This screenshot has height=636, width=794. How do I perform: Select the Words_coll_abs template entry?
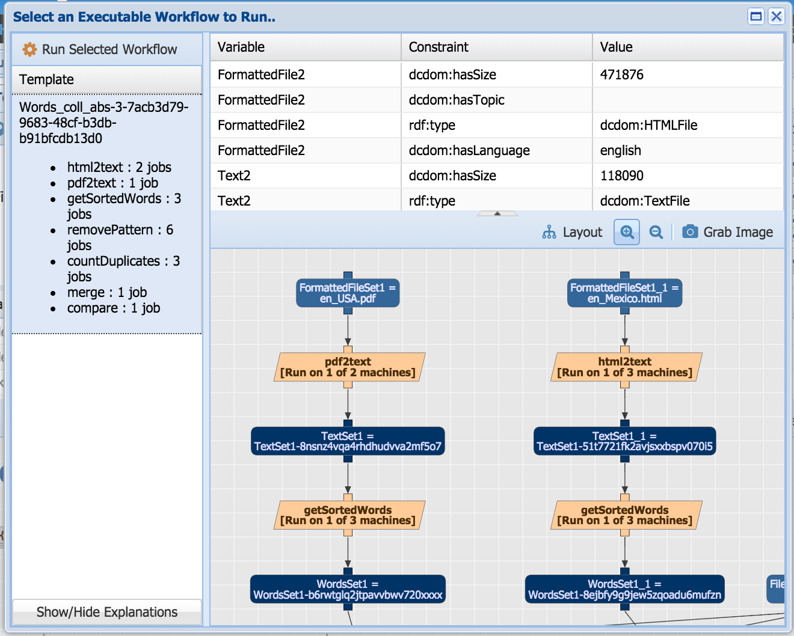103,123
